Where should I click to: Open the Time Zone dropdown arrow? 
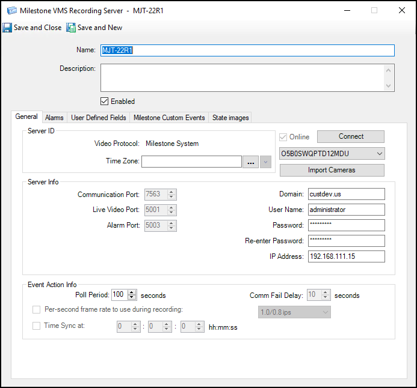[x=265, y=162]
